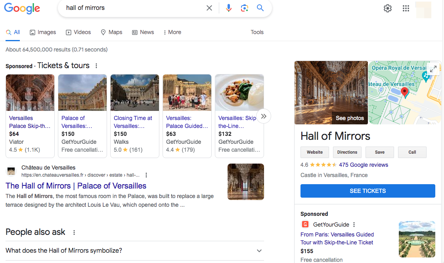The height and width of the screenshot is (263, 444).
Task: Open the search Tools options
Action: click(x=257, y=32)
